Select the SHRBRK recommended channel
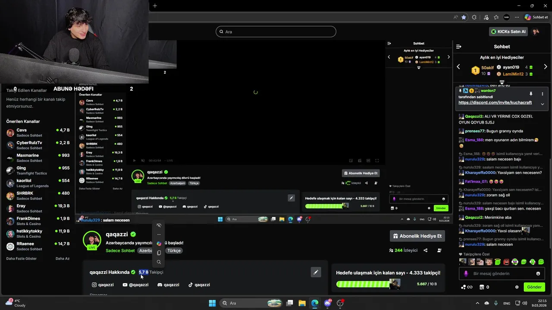The image size is (552, 310). coord(38,196)
